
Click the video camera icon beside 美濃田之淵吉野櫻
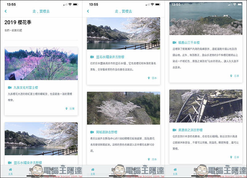(174, 130)
